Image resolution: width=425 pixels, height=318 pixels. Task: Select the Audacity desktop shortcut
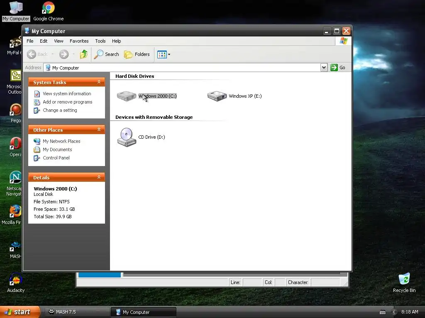(x=16, y=283)
